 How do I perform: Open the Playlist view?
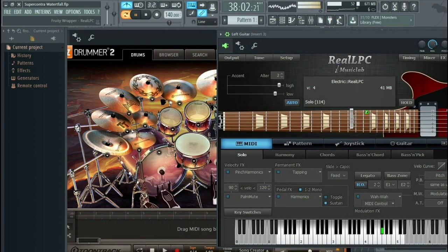pos(272,20)
